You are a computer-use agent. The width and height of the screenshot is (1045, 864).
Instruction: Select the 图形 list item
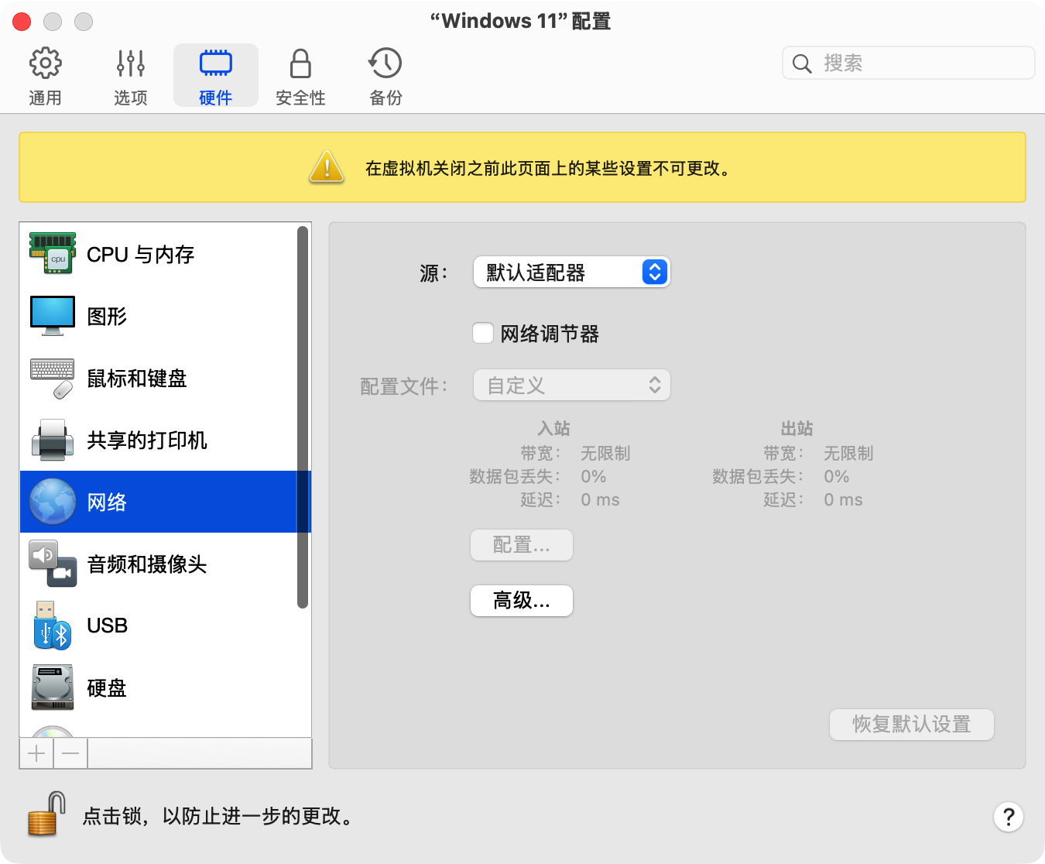pos(159,316)
